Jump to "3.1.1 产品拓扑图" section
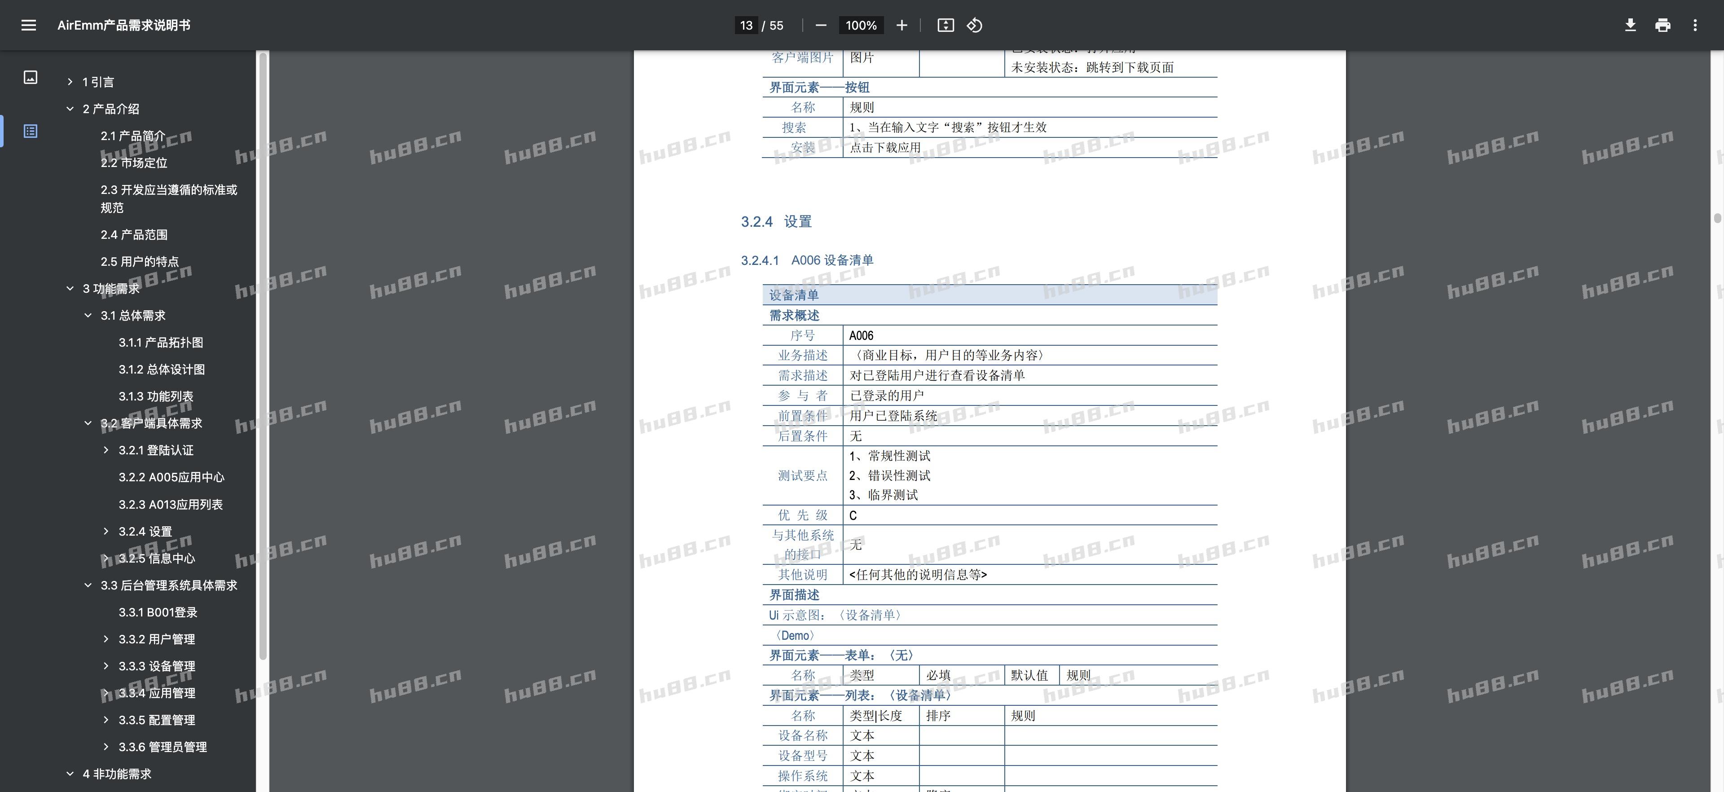 tap(161, 342)
